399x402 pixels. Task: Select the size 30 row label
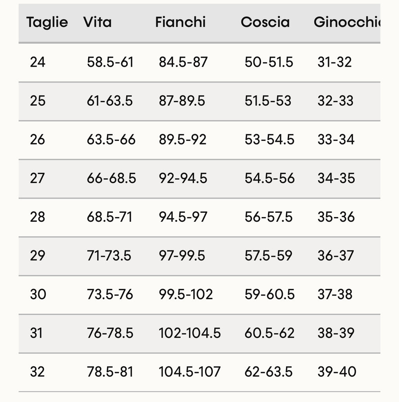click(38, 294)
